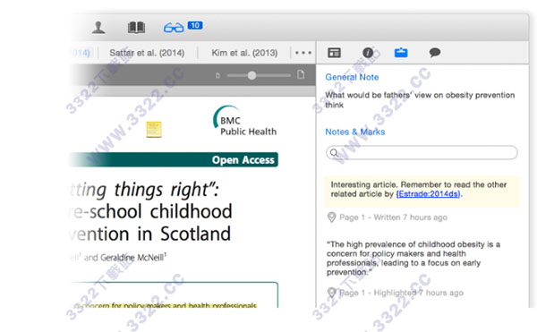Open the info inspector icon
Viewport: 537px width, 332px height.
(x=368, y=53)
